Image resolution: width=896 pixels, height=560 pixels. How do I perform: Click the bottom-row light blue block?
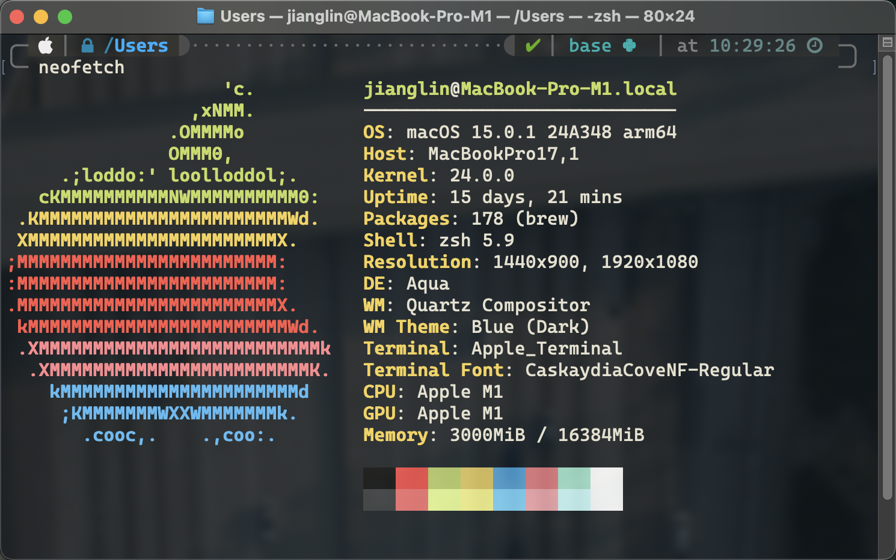point(509,500)
